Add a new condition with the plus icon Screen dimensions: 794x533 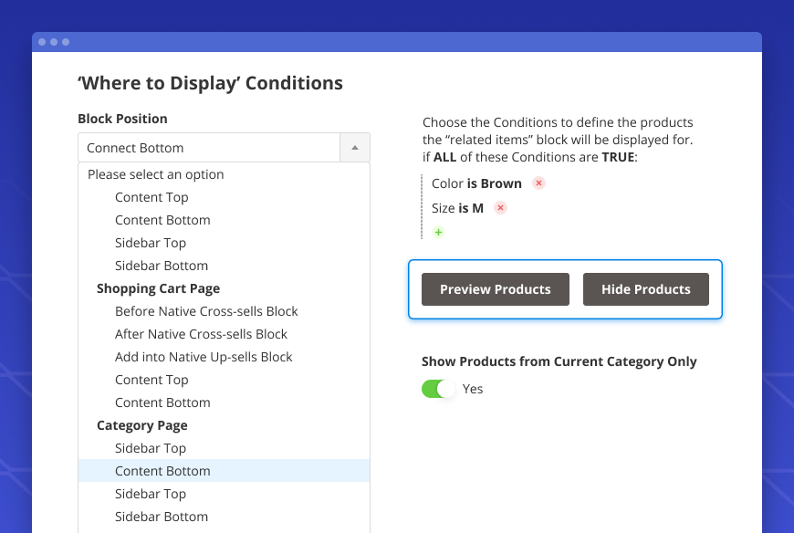(x=438, y=232)
